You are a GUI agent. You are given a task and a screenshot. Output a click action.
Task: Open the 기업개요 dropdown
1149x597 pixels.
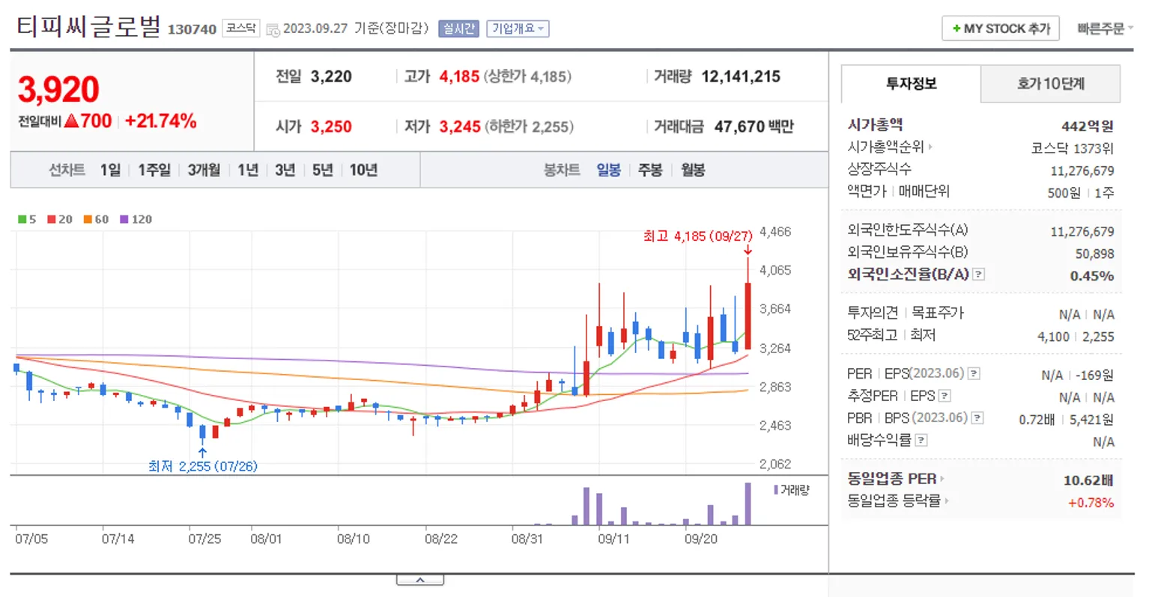click(x=518, y=28)
